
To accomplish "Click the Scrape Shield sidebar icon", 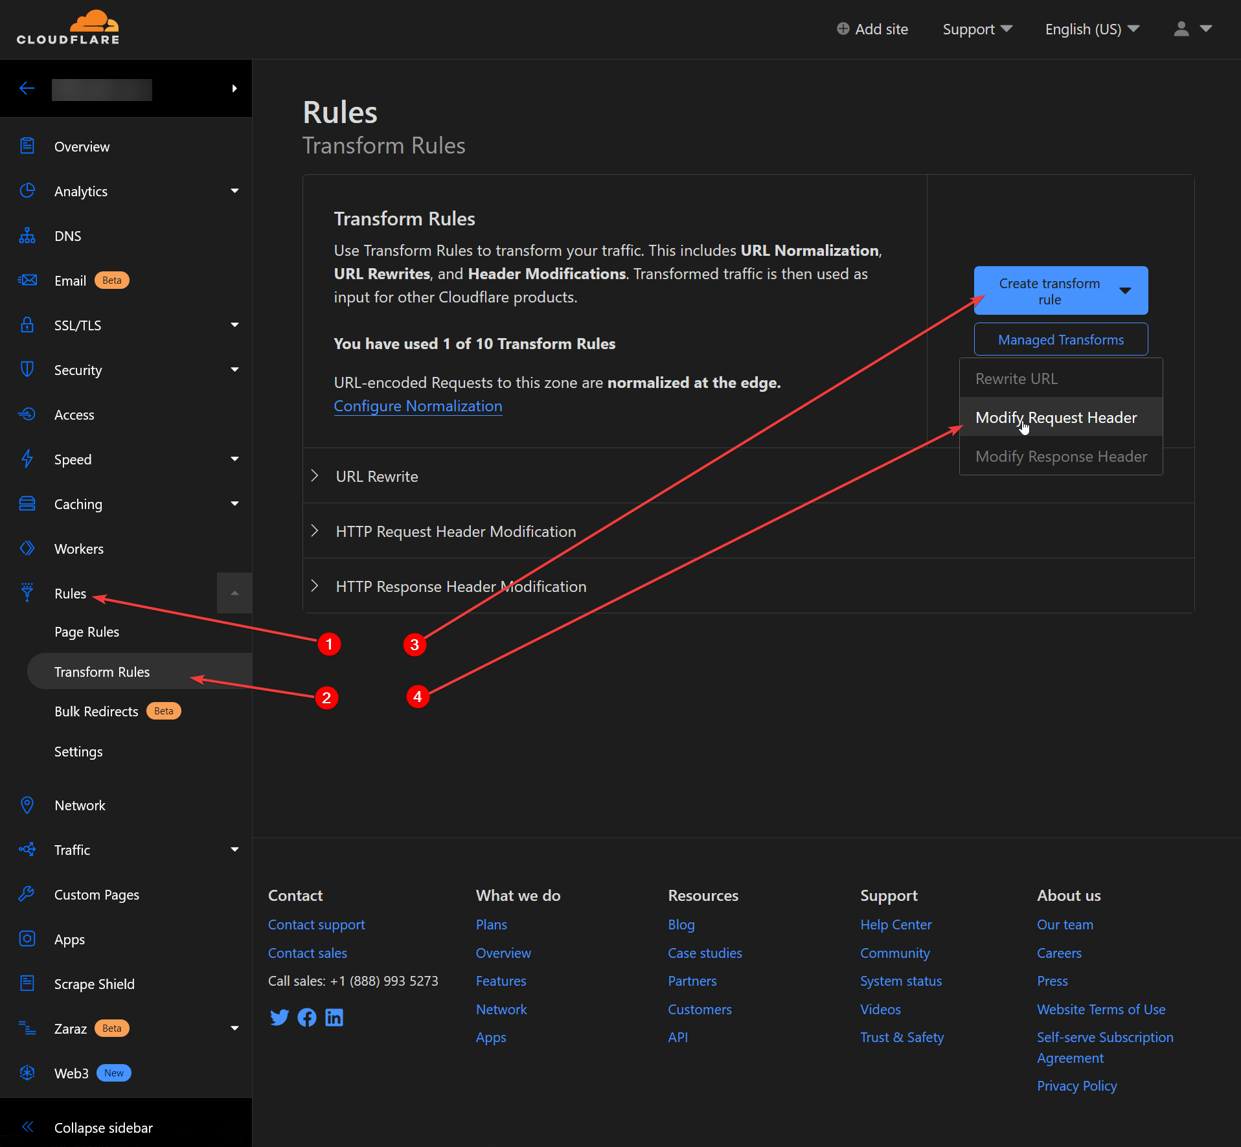I will 27,983.
